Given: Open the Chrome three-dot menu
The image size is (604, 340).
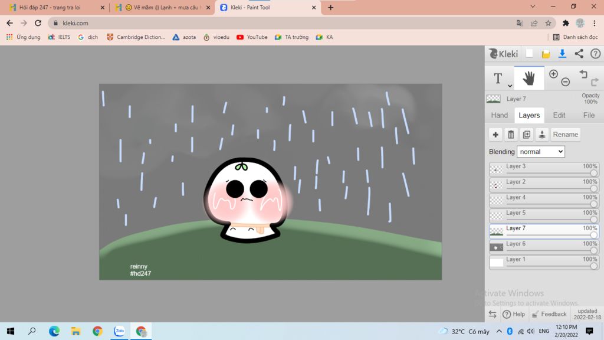Looking at the screenshot, I should pos(595,23).
